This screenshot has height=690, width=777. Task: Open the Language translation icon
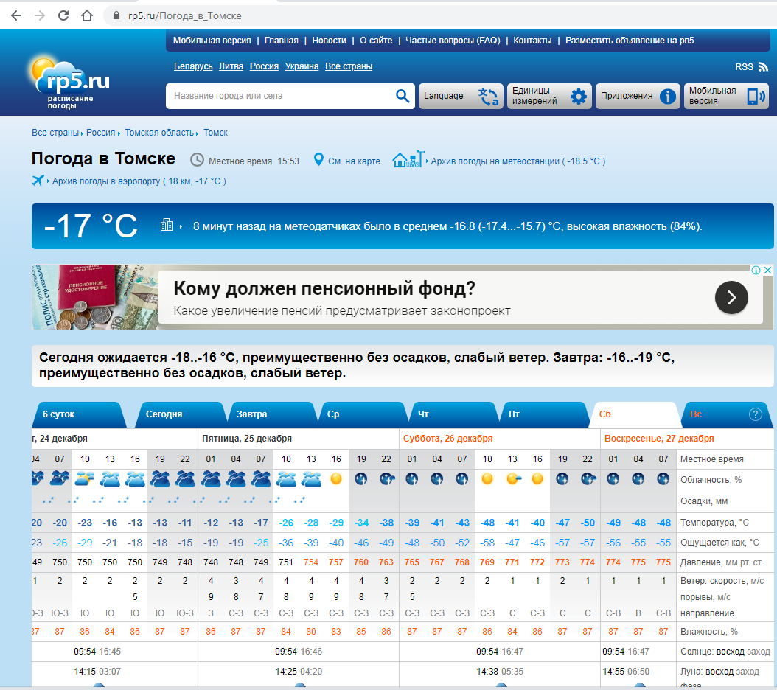click(488, 97)
